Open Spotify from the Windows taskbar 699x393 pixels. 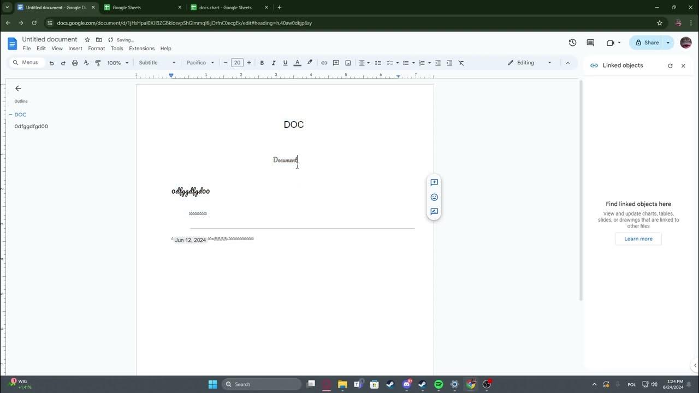[x=439, y=384]
